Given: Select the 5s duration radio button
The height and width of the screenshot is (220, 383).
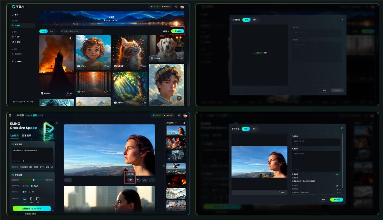Looking at the screenshot, I should click(x=24, y=192).
